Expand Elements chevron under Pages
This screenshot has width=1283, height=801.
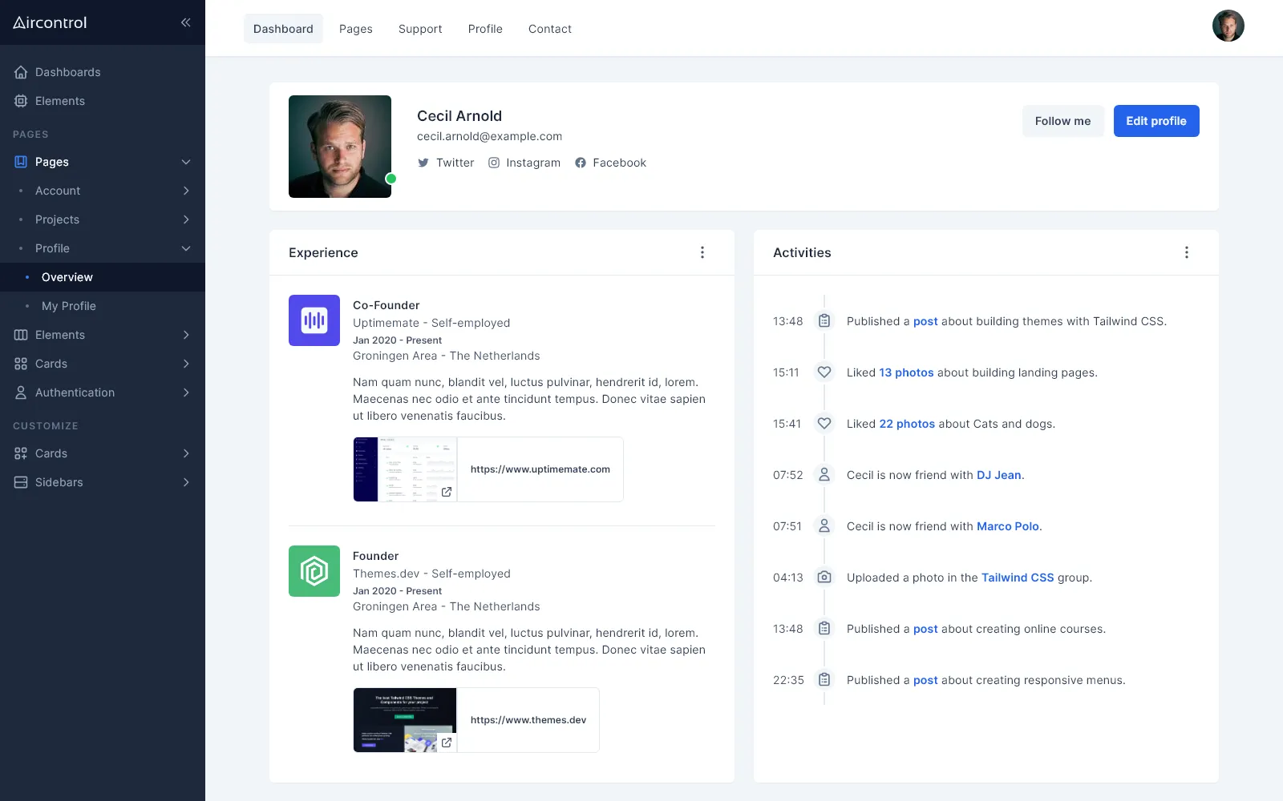[x=186, y=335]
